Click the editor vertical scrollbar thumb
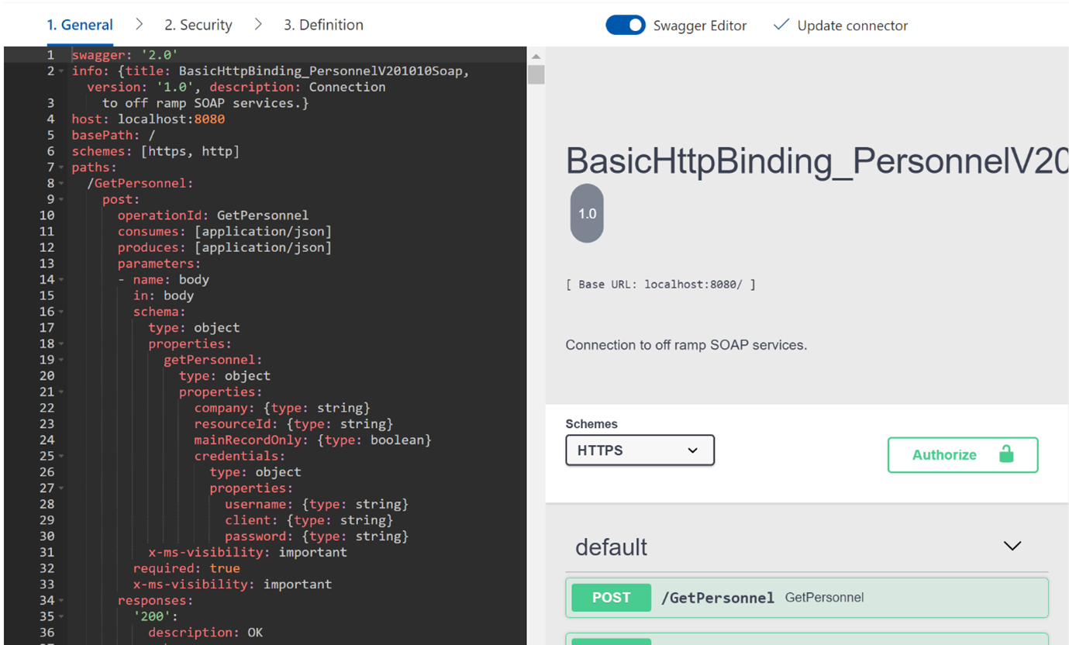This screenshot has height=645, width=1069. [x=536, y=74]
